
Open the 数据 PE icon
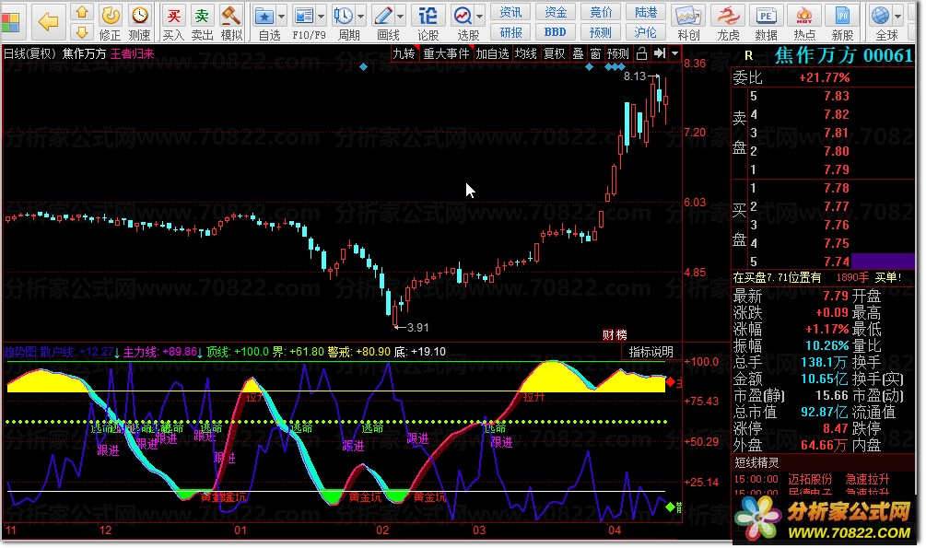tap(766, 16)
